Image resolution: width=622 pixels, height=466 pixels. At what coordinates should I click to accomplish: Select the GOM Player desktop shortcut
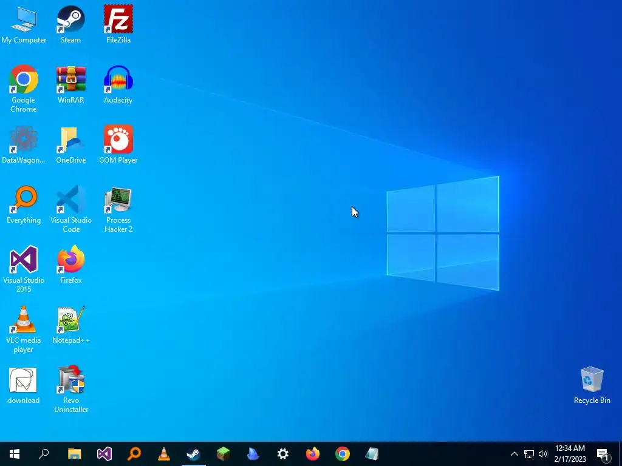[x=118, y=144]
